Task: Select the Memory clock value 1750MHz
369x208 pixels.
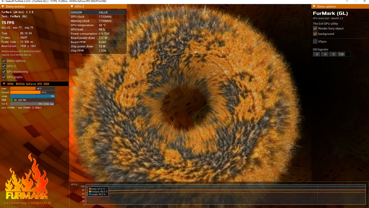Action: (x=105, y=21)
